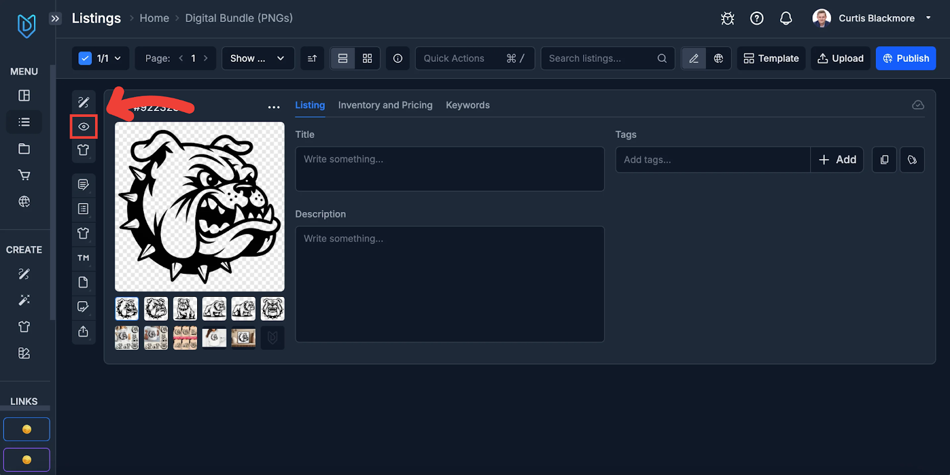This screenshot has height=475, width=950.
Task: Click the cloud saved status icon
Action: (x=918, y=105)
